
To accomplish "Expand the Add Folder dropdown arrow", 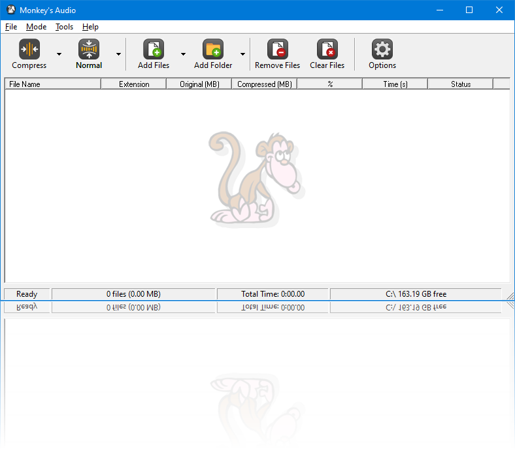I will point(242,54).
